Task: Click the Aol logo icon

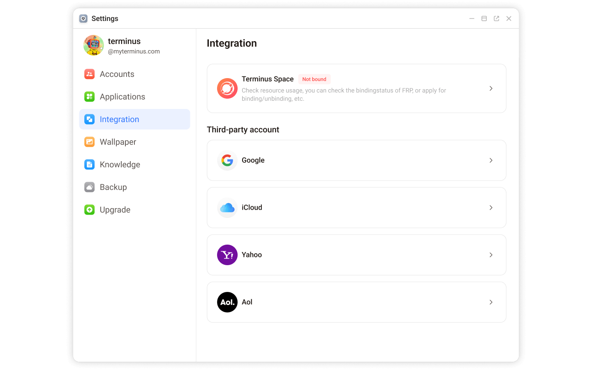Action: coord(227,302)
